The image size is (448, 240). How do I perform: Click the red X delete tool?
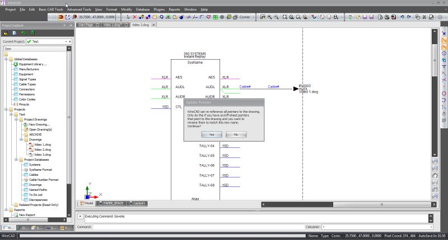134,17
